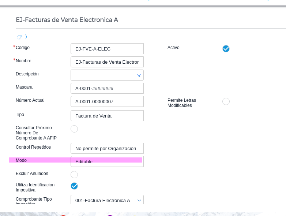Click the chevron arrow beside the tag icon
This screenshot has width=286, height=216.
point(26,37)
